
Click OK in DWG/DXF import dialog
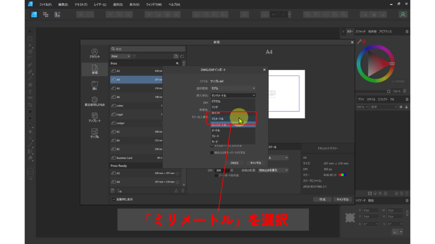coord(234,163)
